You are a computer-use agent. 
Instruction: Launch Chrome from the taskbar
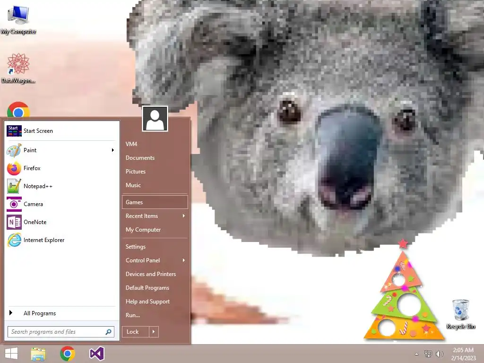point(67,354)
